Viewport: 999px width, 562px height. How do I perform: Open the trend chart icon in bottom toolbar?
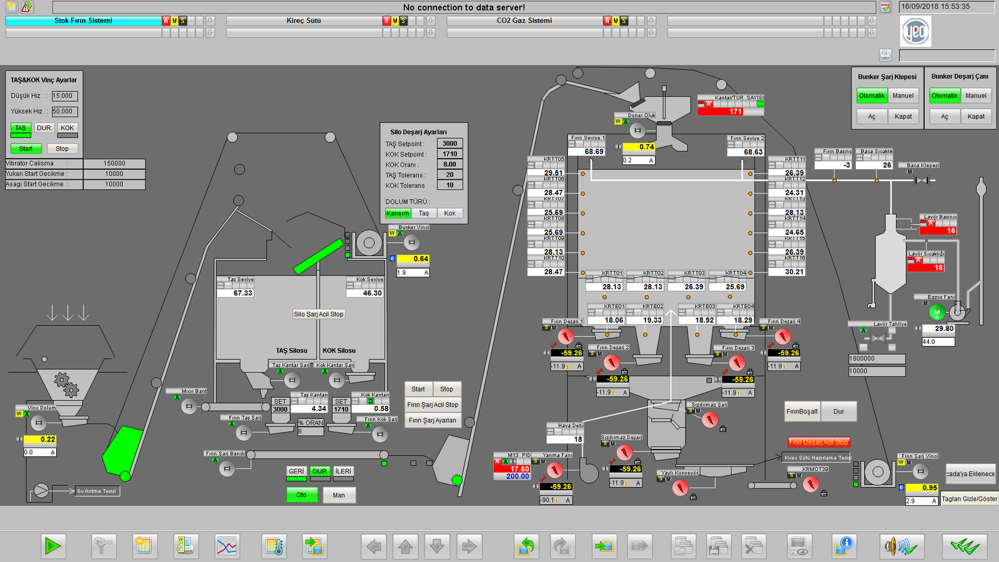click(227, 546)
